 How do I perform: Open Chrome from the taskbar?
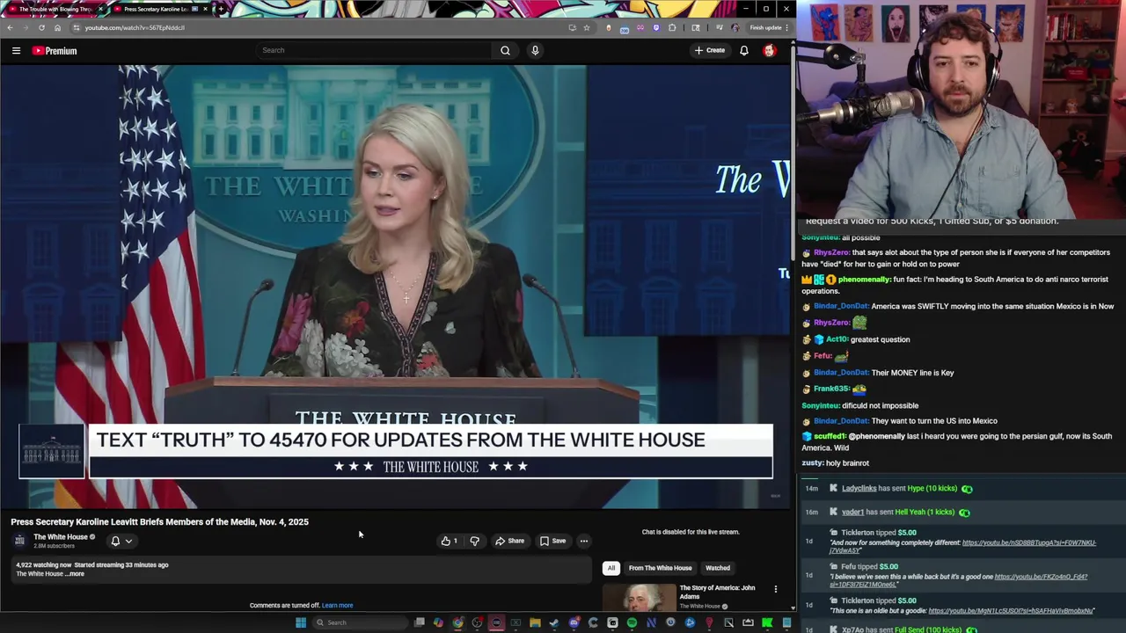[x=457, y=622]
